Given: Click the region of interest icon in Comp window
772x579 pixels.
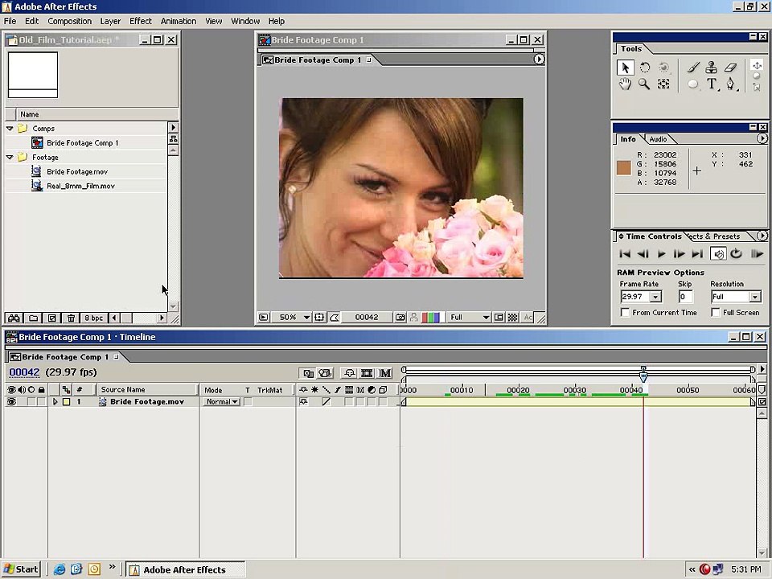Looking at the screenshot, I should click(499, 318).
